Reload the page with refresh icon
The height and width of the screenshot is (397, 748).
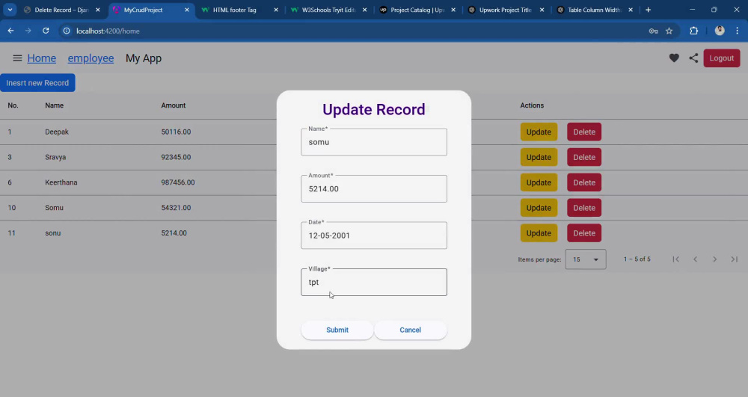coord(46,31)
